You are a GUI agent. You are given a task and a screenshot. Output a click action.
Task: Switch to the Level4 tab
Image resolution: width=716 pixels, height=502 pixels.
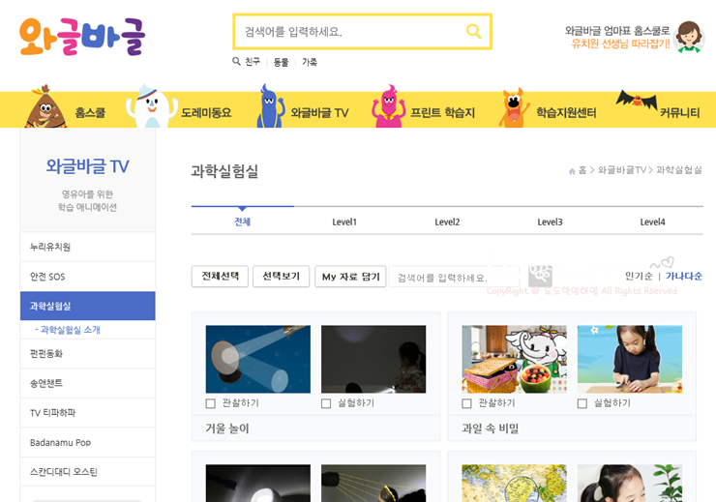(x=652, y=221)
